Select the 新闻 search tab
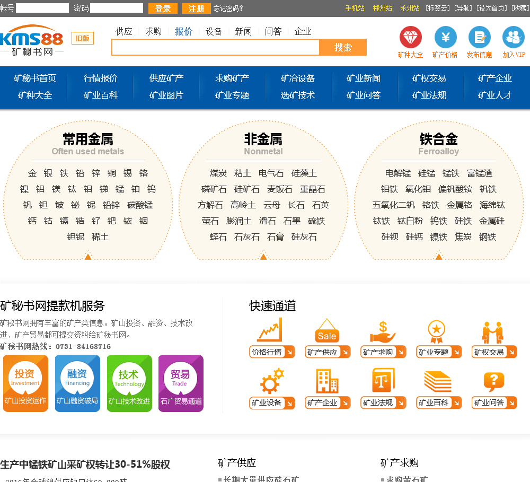 243,31
